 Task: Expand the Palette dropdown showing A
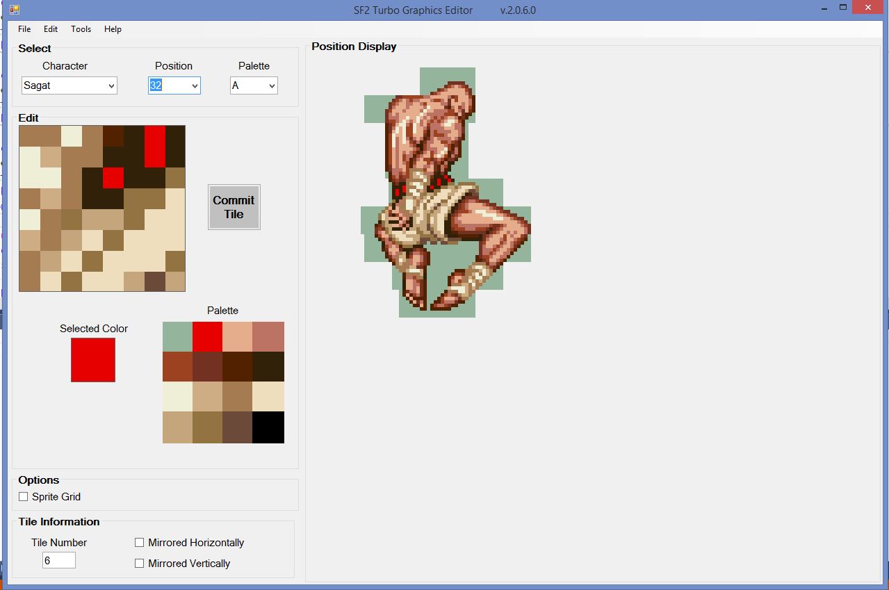(271, 85)
